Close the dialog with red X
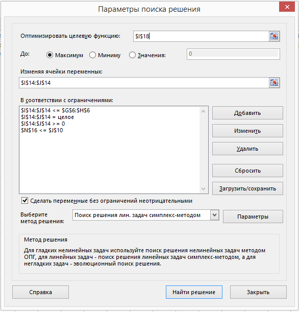 287,7
